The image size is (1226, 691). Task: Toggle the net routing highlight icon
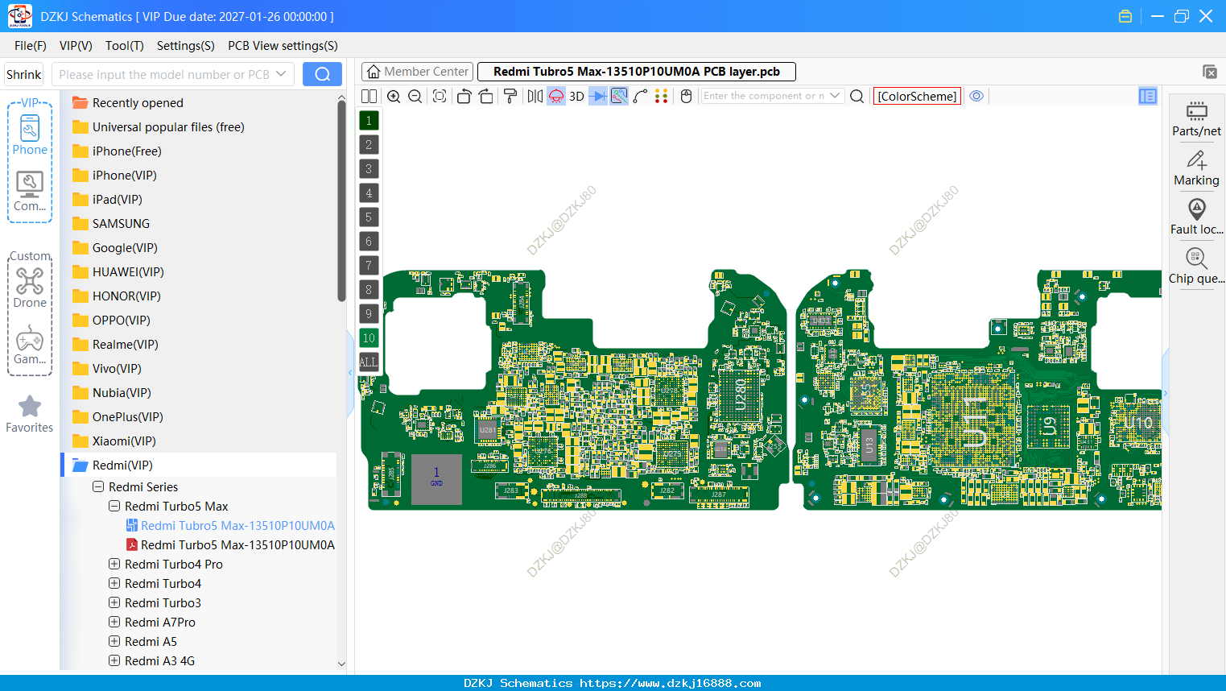tap(619, 96)
